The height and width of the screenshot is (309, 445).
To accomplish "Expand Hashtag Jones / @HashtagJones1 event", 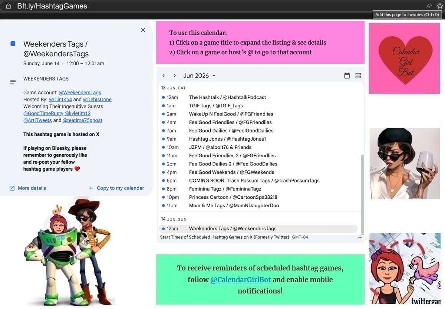I will coord(259,139).
